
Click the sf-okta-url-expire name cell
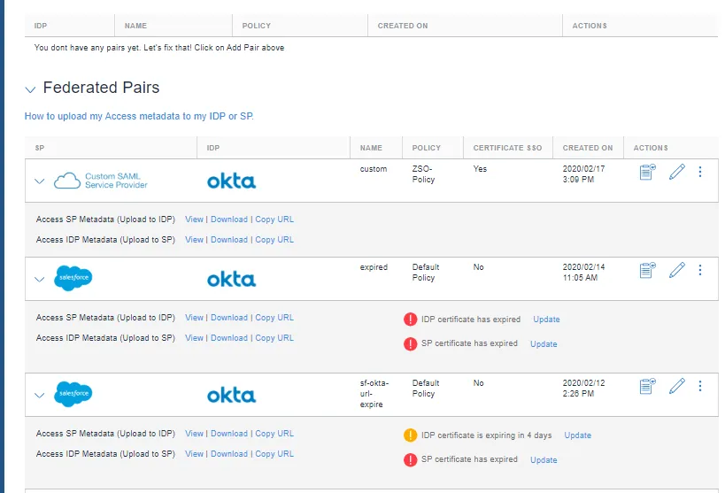point(374,394)
